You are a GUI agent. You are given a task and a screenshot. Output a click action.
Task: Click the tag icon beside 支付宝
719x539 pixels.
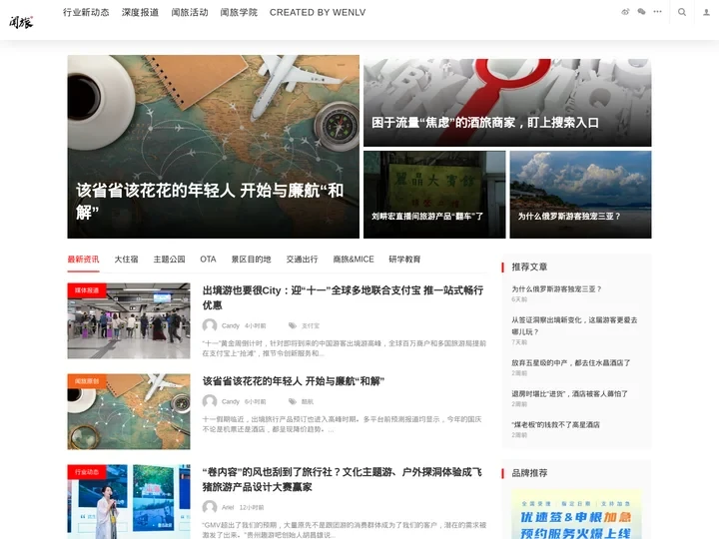click(292, 325)
